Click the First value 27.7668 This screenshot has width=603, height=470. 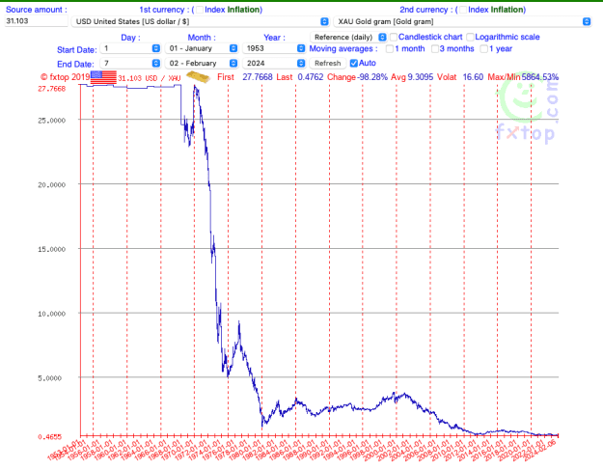point(258,77)
